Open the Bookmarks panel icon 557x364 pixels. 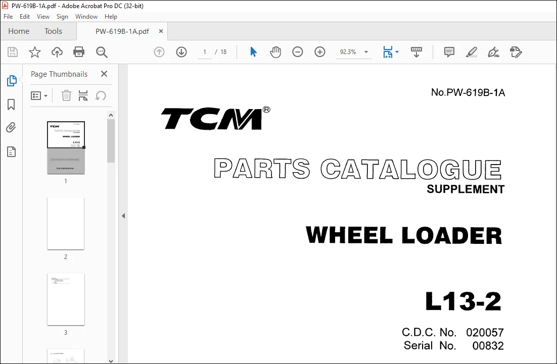[11, 105]
